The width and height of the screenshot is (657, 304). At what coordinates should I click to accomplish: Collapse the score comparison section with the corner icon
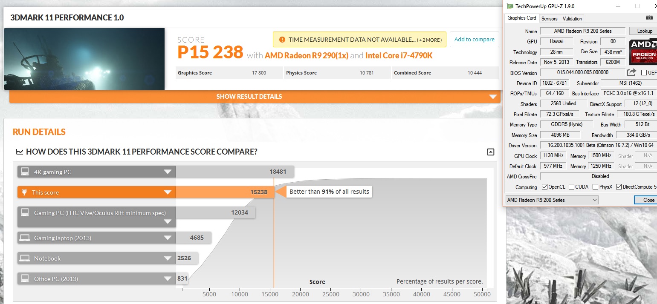(x=490, y=152)
